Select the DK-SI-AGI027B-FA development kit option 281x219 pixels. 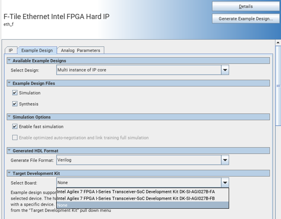point(136,192)
